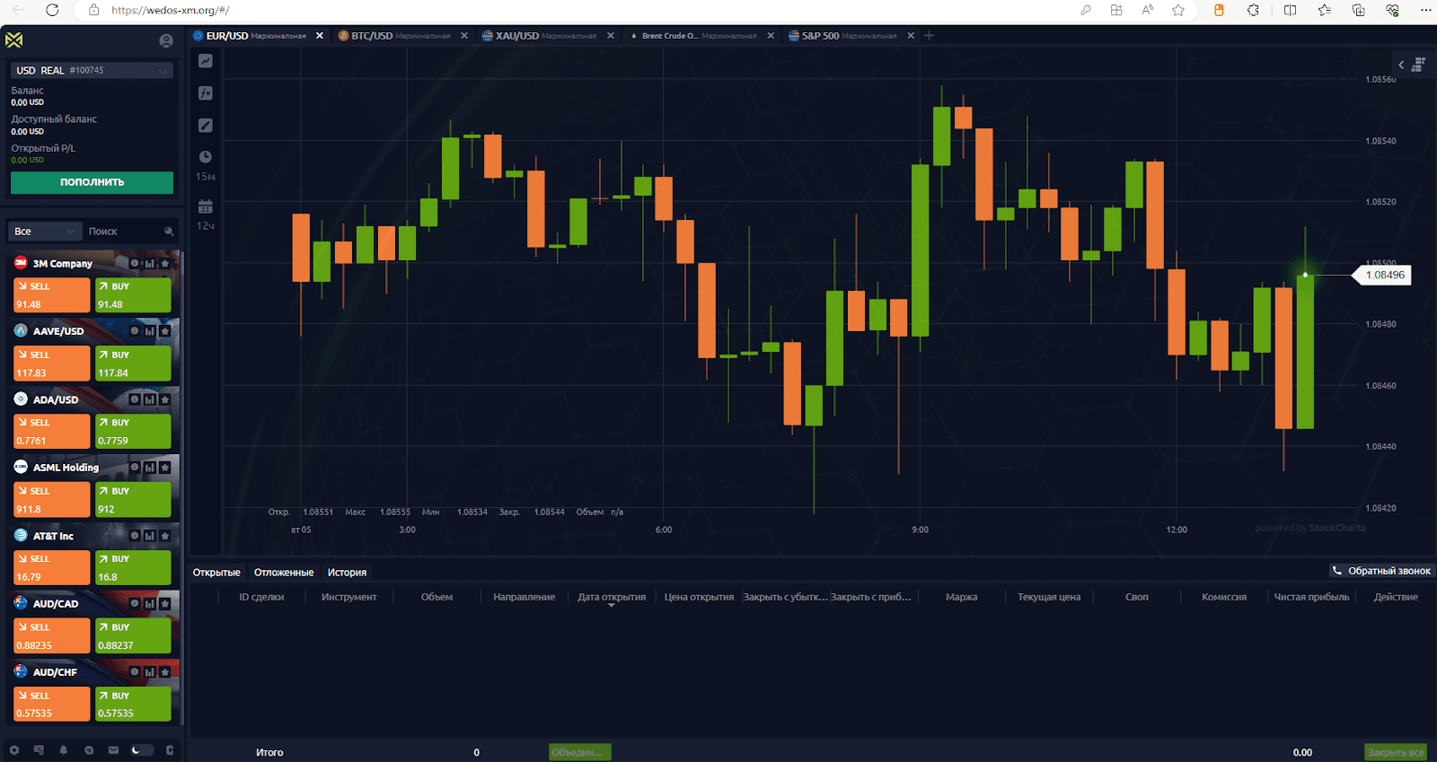The width and height of the screenshot is (1437, 762).
Task: Click the Инструмент column header
Action: pos(348,597)
